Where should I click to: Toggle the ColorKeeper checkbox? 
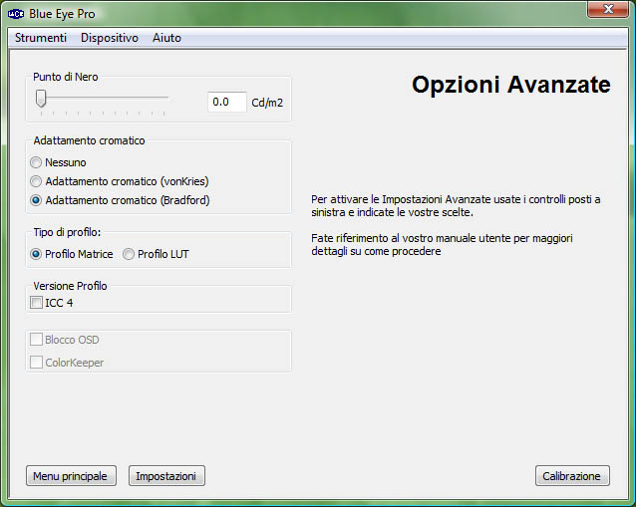click(x=36, y=362)
